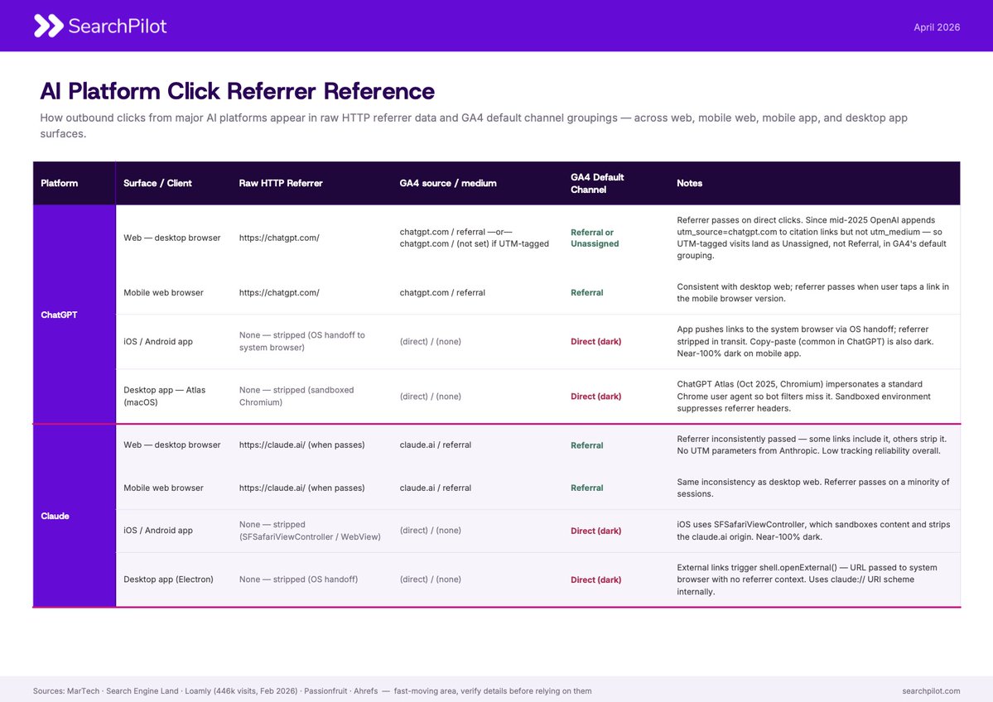Click the 'GA4 Default Channel' column header
Viewport: 993px width, 702px height.
[597, 183]
